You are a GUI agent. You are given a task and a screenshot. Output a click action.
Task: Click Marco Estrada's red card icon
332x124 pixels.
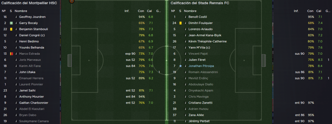point(11,54)
